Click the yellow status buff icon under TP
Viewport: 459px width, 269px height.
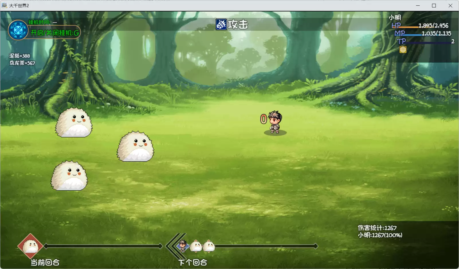(x=403, y=50)
